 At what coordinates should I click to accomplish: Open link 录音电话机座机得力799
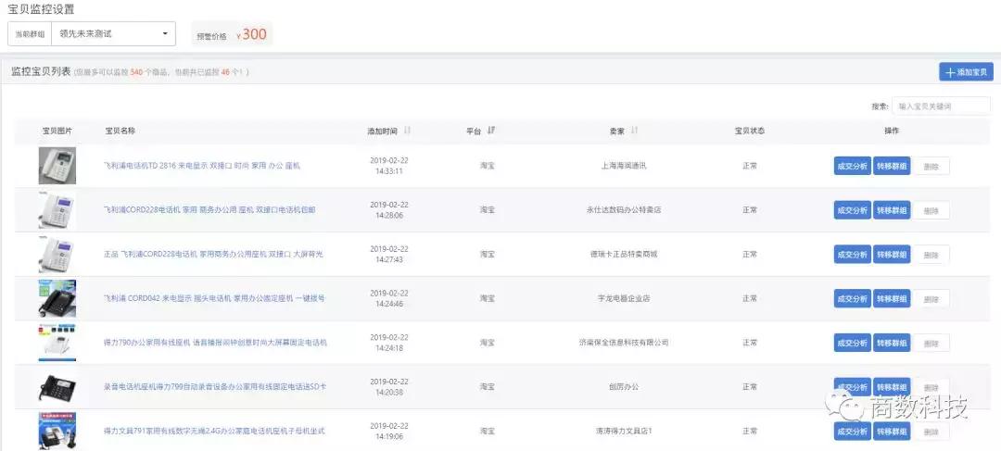click(x=215, y=387)
